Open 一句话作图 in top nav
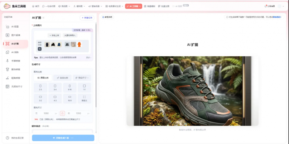The height and width of the screenshot is (144, 289). coord(49,6)
